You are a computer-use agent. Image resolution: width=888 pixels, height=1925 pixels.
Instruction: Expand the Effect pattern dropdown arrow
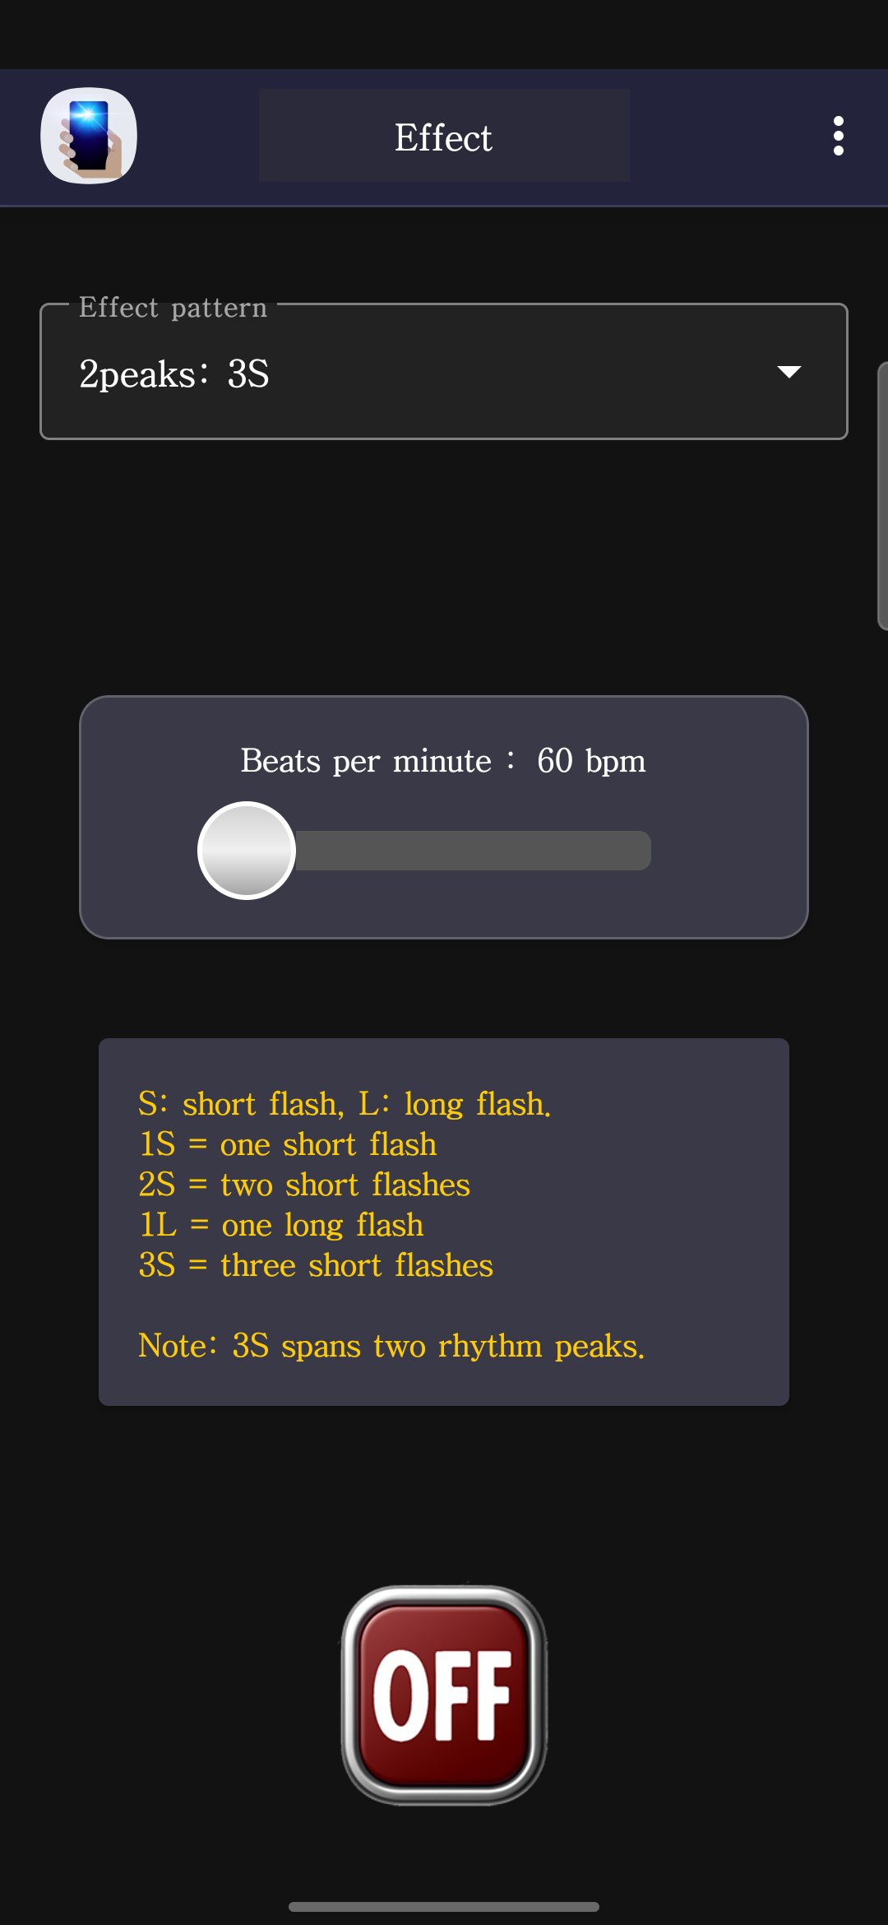click(789, 372)
